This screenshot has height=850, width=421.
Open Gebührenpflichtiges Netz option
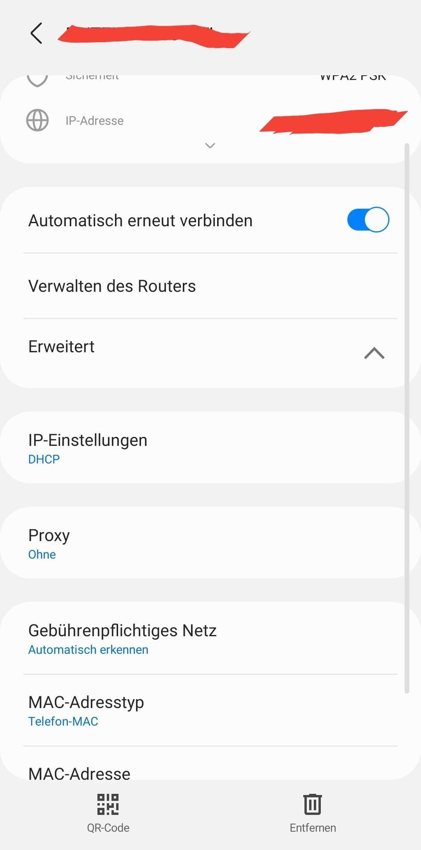pyautogui.click(x=122, y=638)
